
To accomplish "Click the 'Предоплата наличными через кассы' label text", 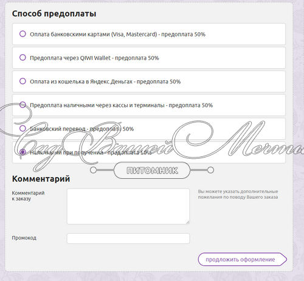I will [x=121, y=105].
